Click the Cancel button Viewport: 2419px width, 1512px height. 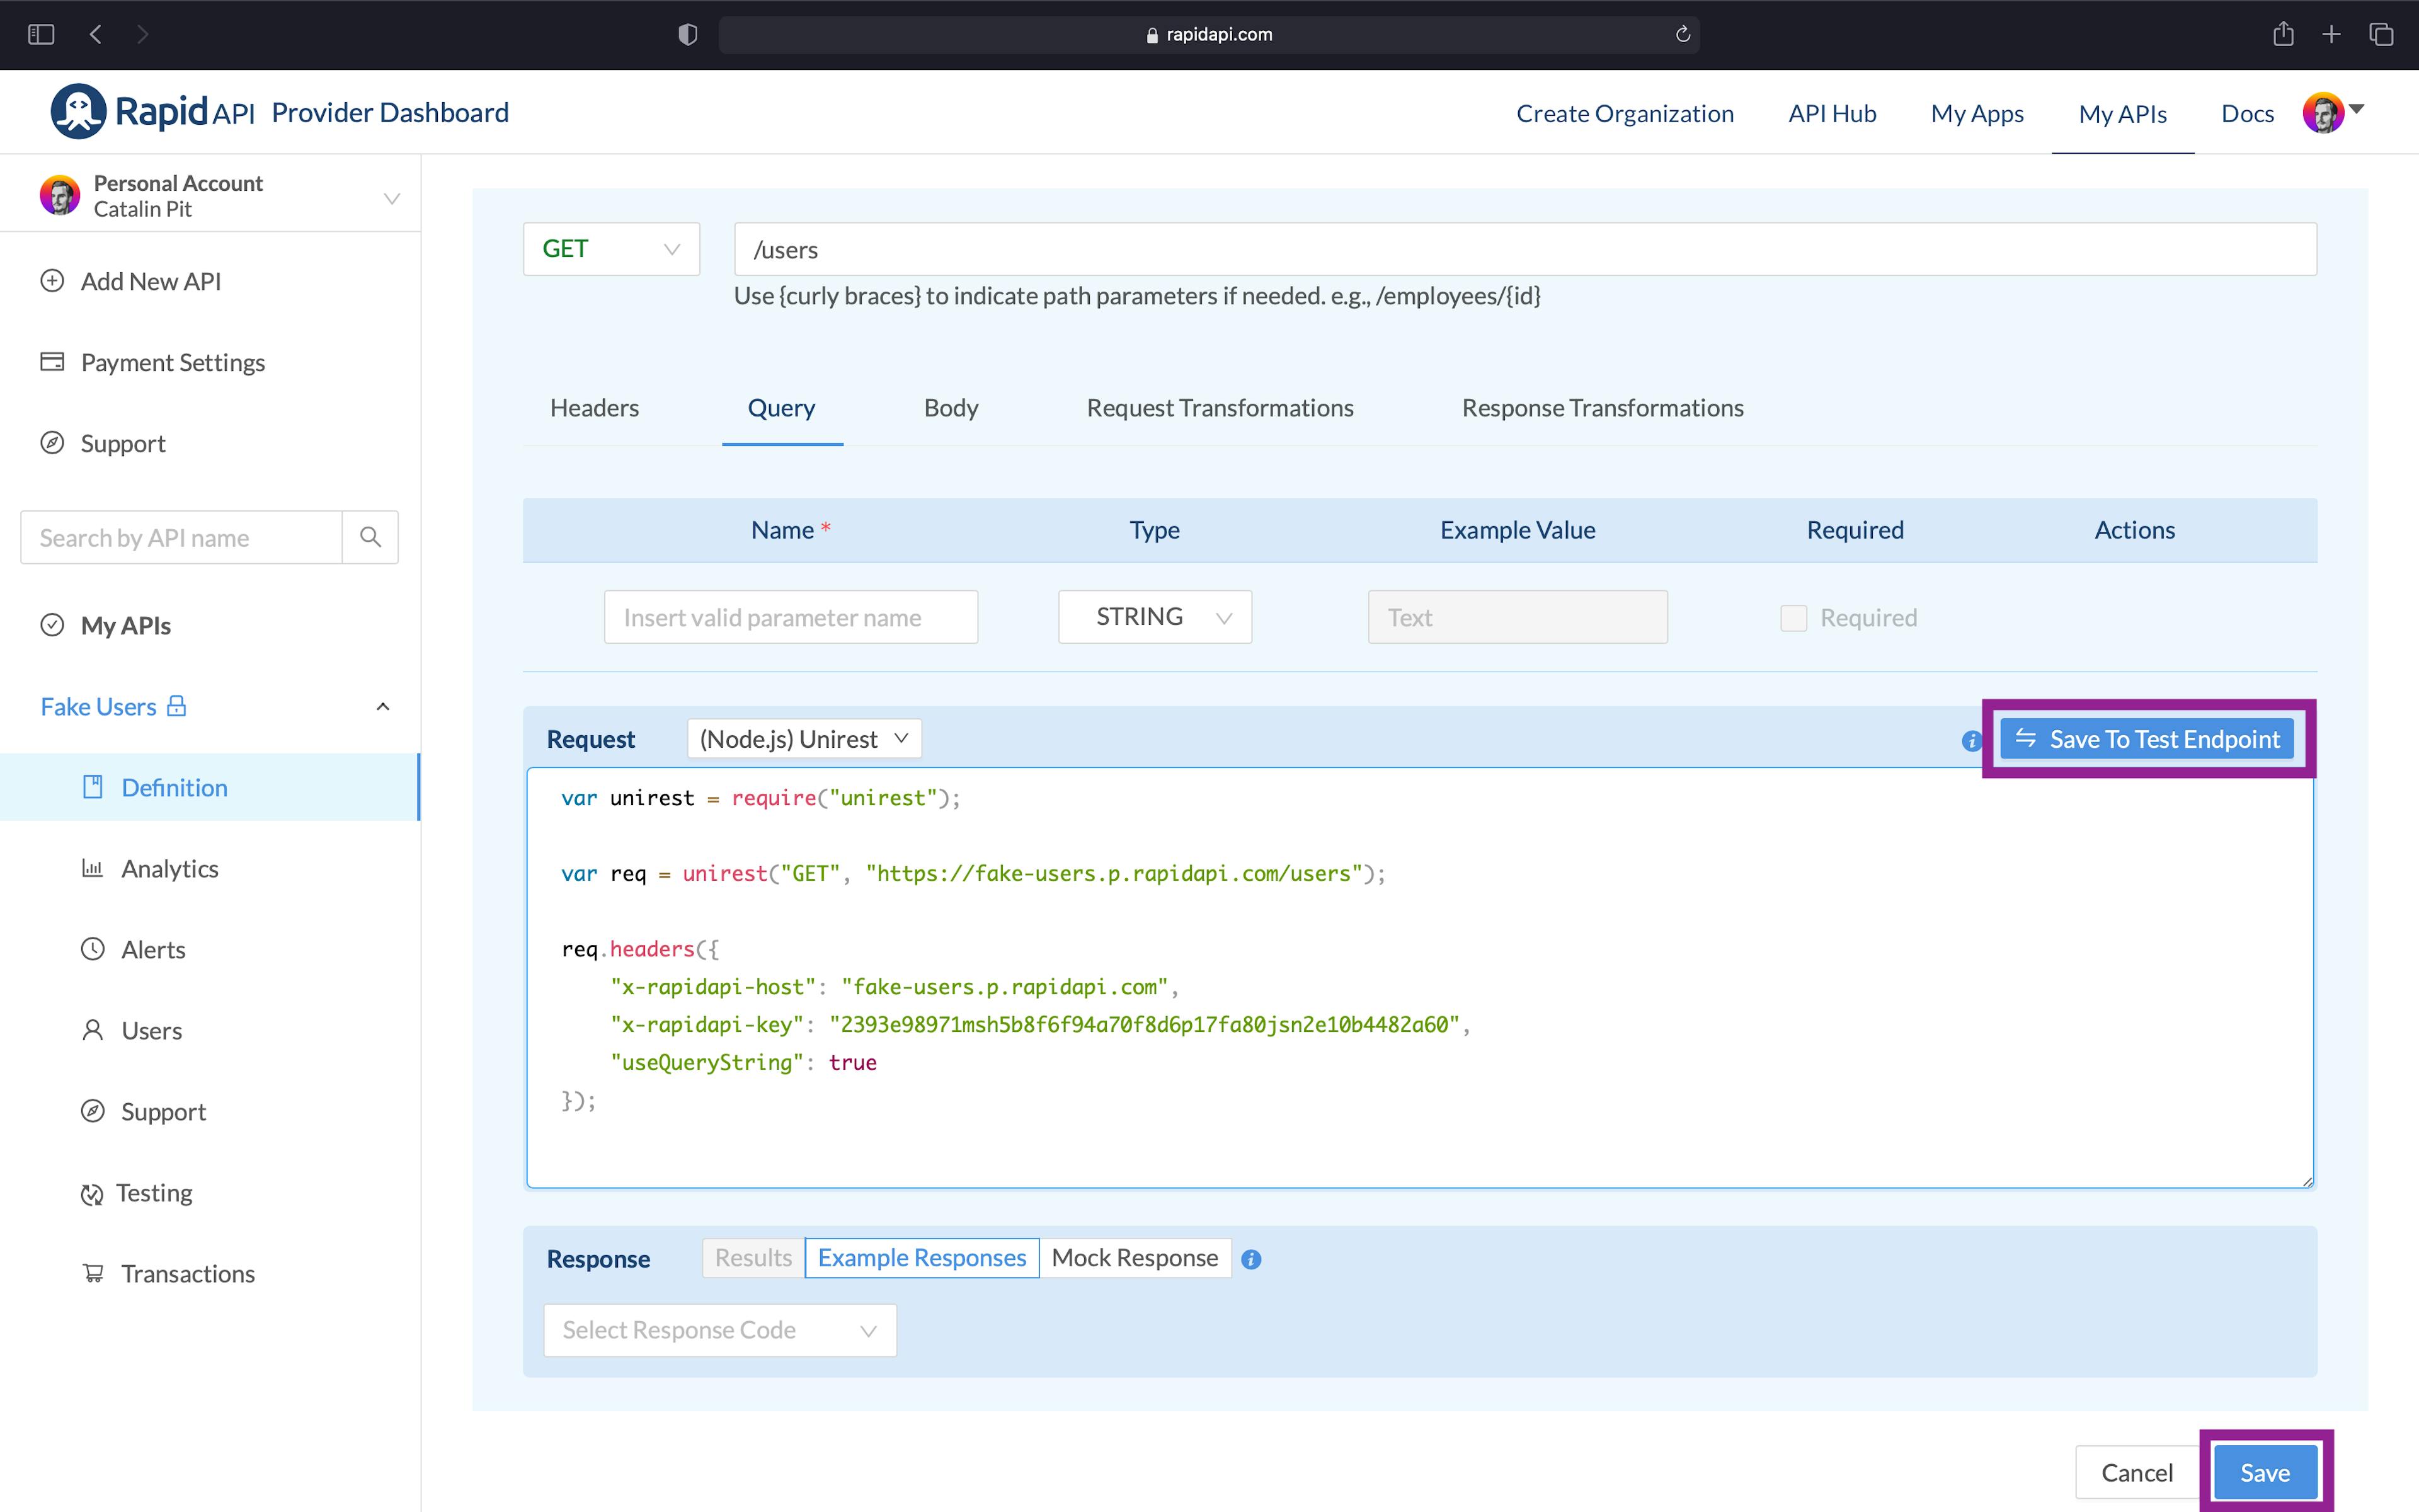(2136, 1472)
